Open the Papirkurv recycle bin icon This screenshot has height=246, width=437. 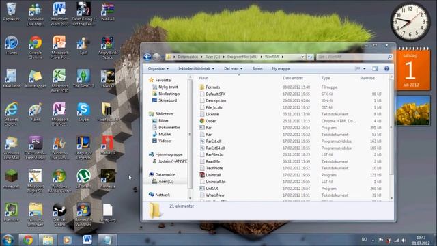click(12, 12)
